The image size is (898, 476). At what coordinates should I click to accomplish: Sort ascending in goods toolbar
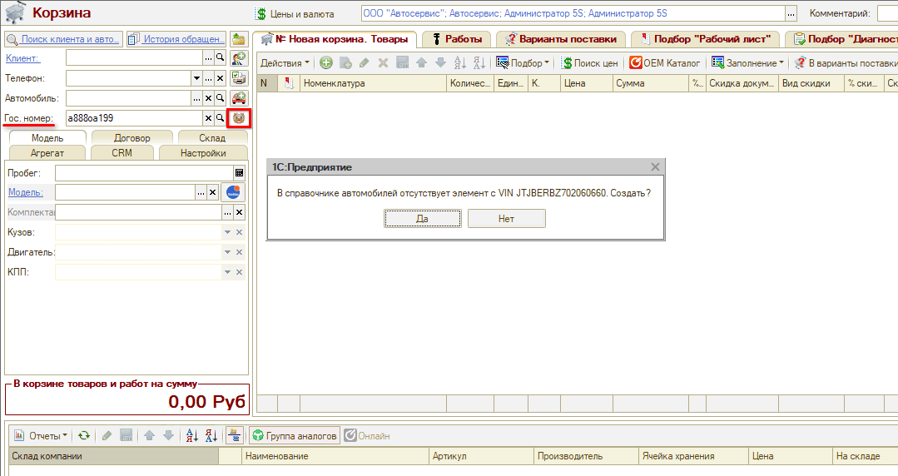click(460, 63)
